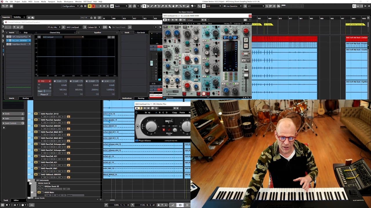Image resolution: width=371 pixels, height=208 pixels.
Task: Activate the transport Cycle button
Action: click(173, 205)
